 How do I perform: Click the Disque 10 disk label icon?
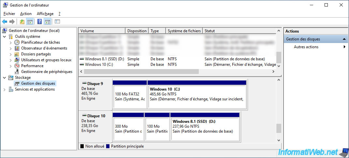click(84, 116)
